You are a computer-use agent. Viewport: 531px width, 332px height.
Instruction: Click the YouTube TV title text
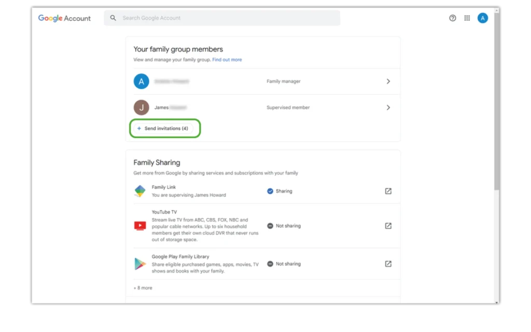coord(164,212)
